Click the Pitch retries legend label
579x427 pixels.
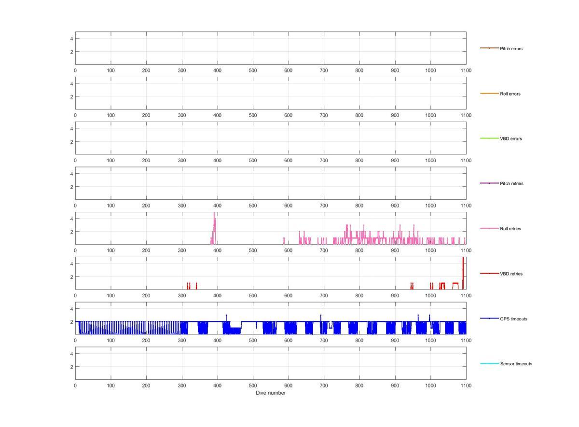[x=511, y=183]
